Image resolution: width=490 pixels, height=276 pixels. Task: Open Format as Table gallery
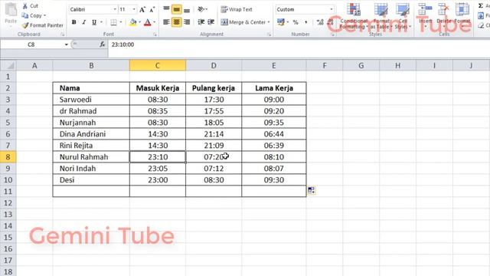pos(381,16)
